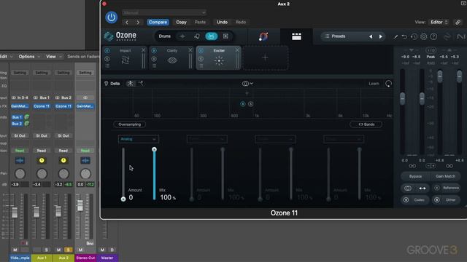Open the Analog exciter mode dropdown
This screenshot has width=467, height=262.
pos(139,139)
